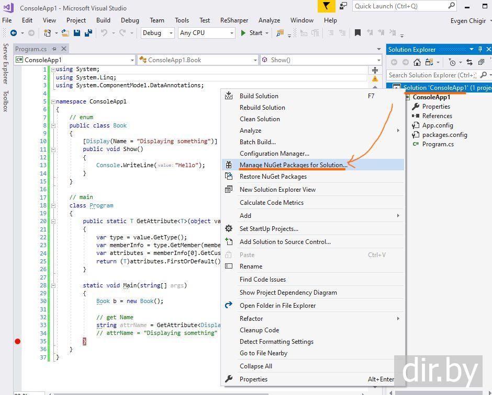Select Program.cs in Solution Explorer tree
Image resolution: width=492 pixels, height=395 pixels.
point(438,144)
